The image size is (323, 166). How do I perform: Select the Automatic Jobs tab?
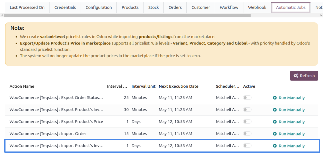point(291,7)
